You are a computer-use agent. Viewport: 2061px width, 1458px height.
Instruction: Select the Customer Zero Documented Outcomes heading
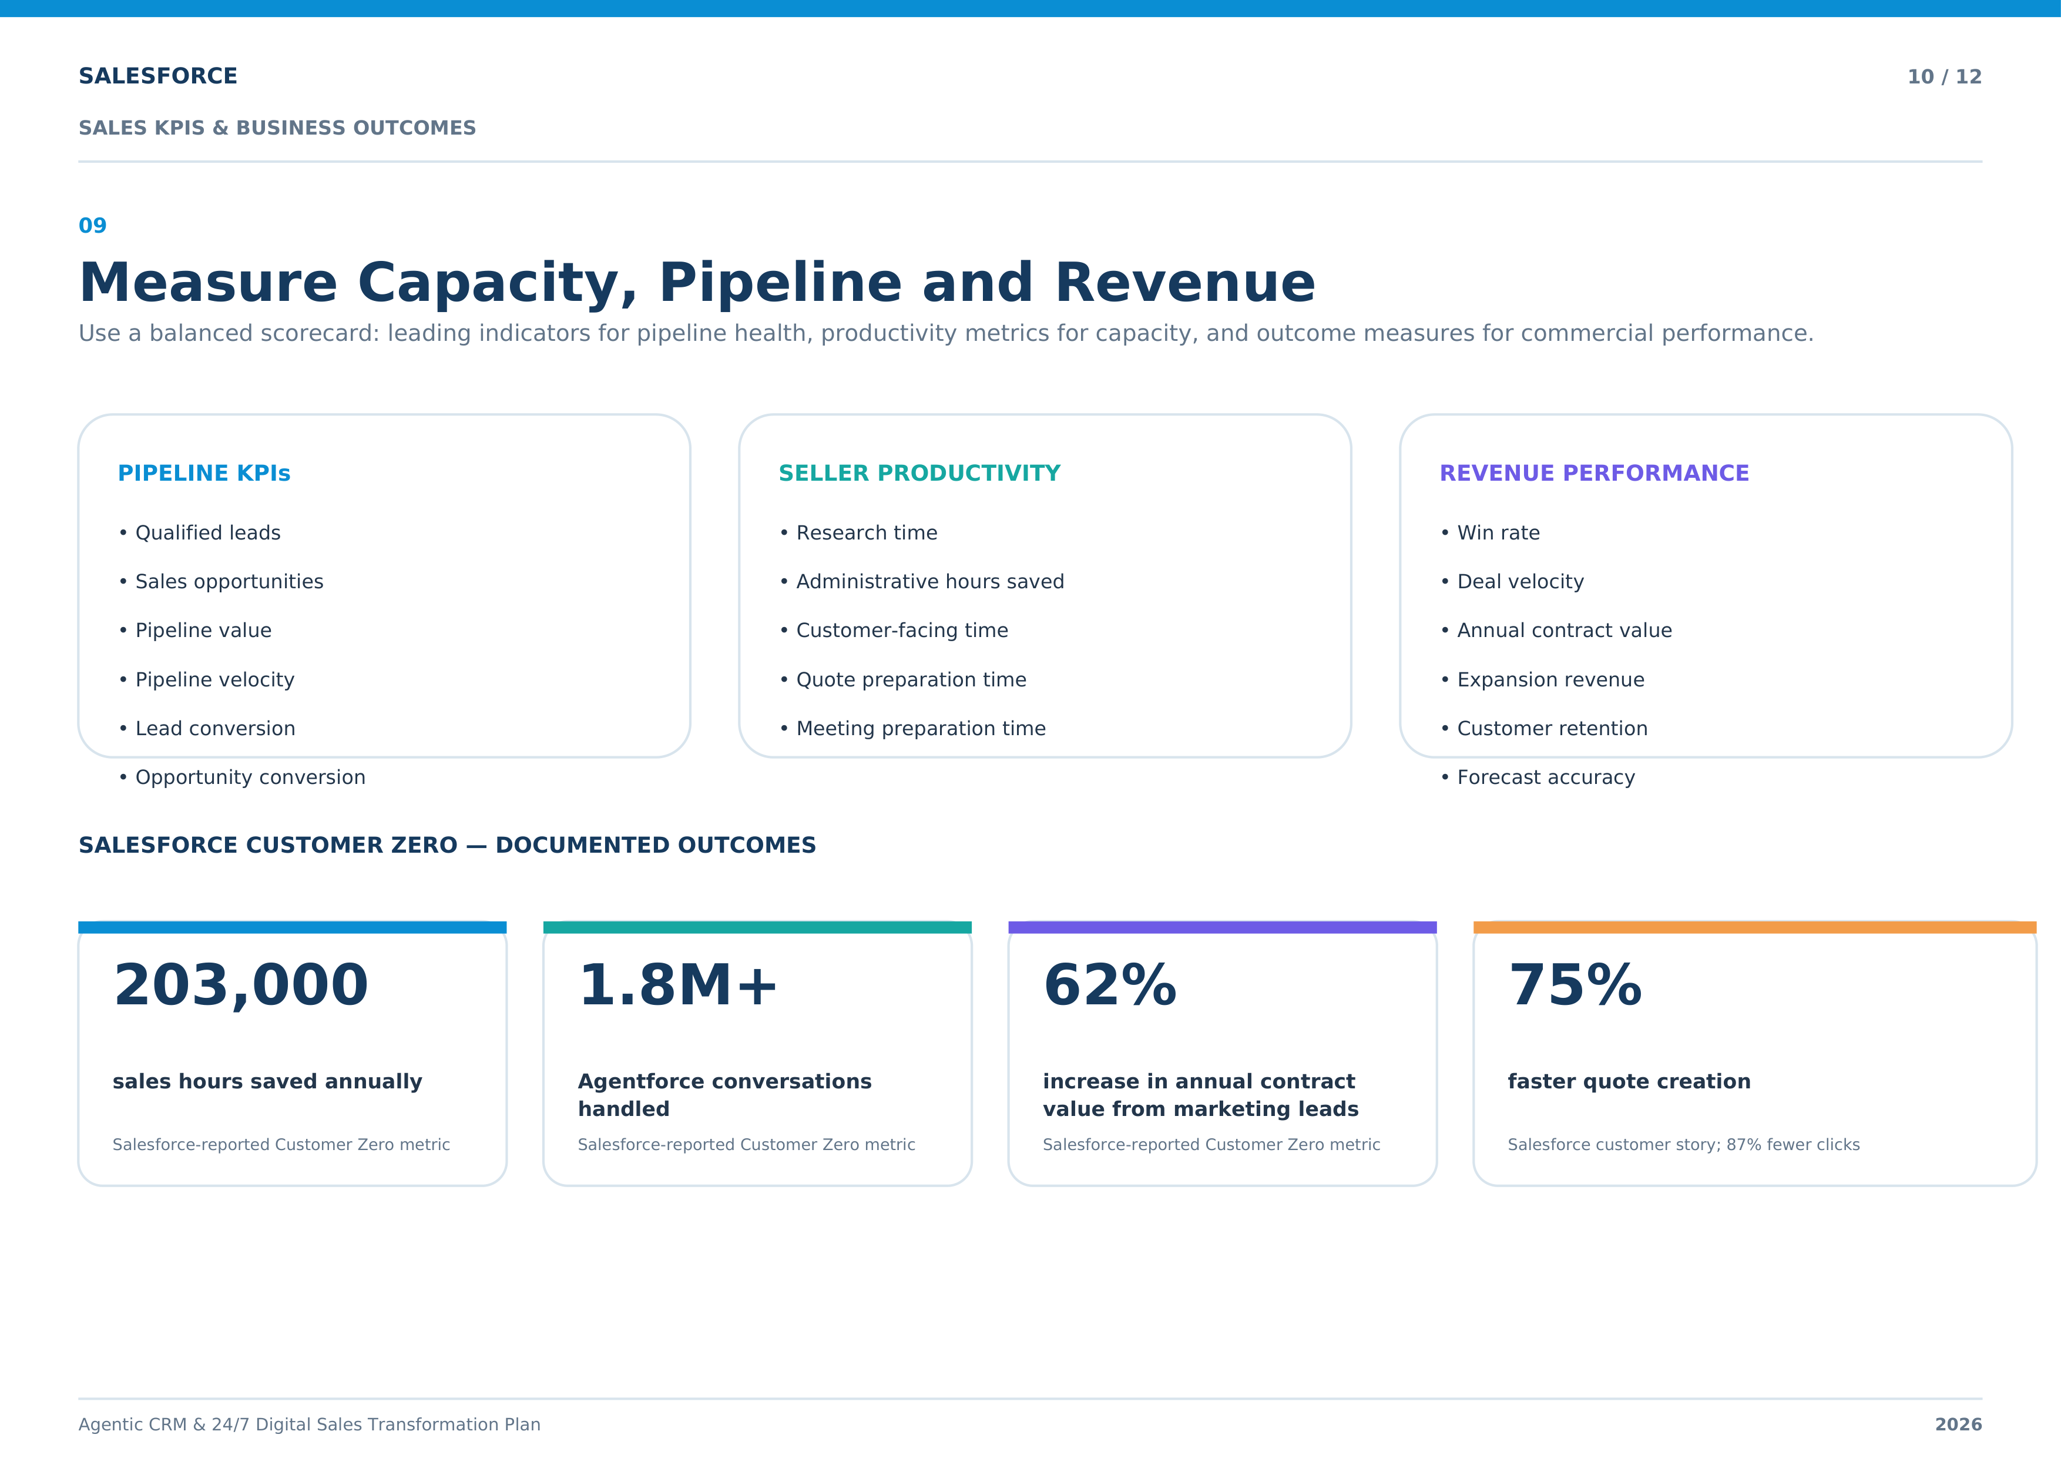(x=447, y=846)
